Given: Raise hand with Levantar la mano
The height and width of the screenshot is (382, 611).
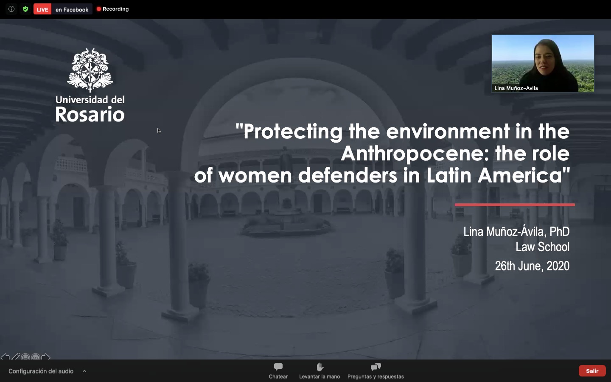Looking at the screenshot, I should [320, 371].
